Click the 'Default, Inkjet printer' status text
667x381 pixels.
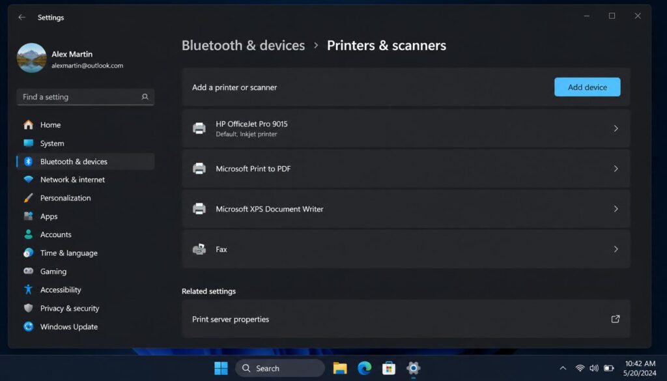[246, 134]
